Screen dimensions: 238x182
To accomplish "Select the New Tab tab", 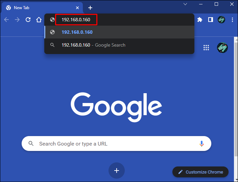I will coord(42,8).
